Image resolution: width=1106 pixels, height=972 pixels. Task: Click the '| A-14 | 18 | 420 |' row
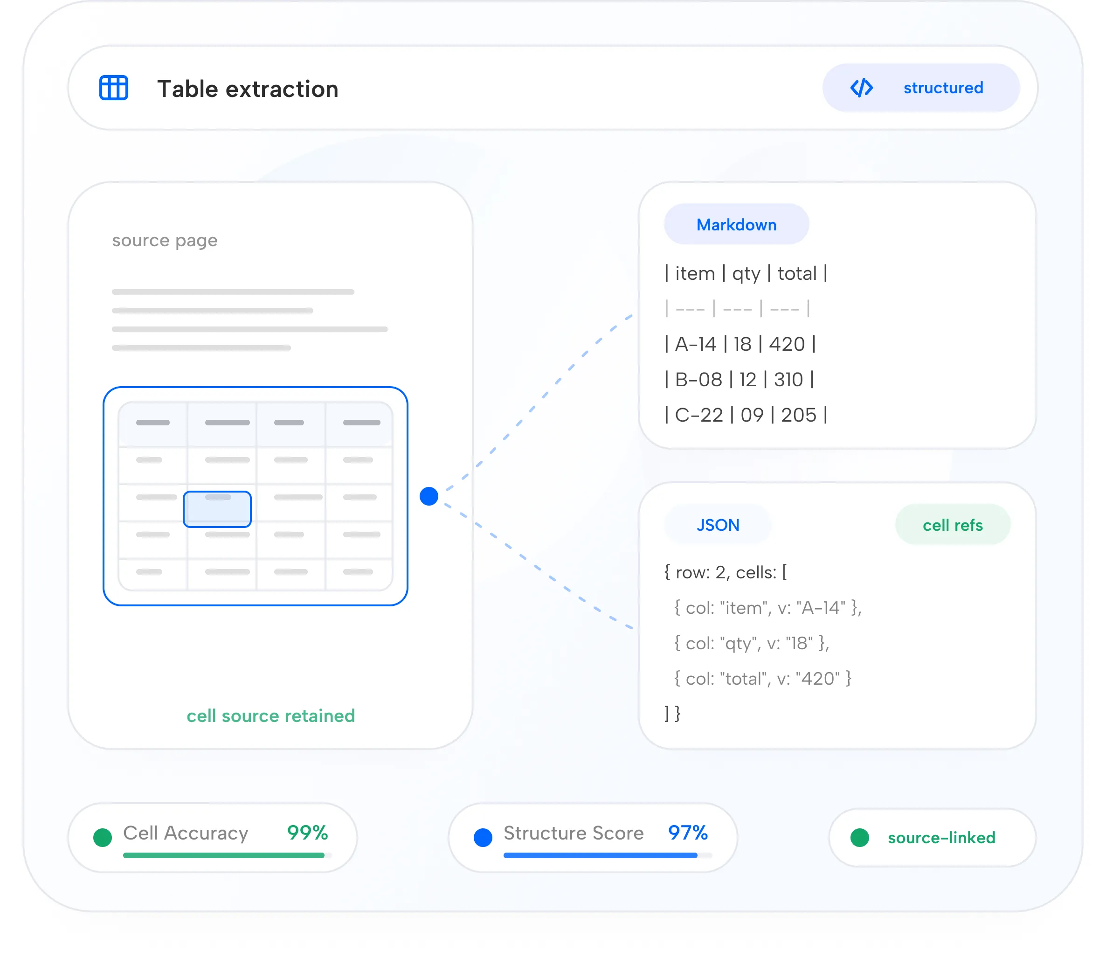point(740,344)
